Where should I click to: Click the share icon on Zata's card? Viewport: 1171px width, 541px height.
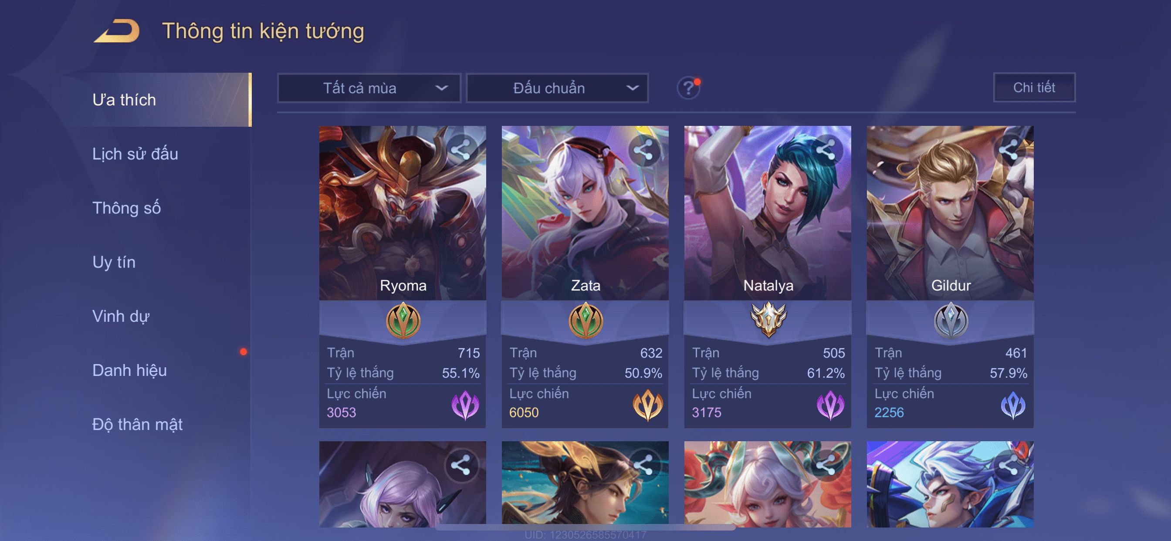[643, 149]
